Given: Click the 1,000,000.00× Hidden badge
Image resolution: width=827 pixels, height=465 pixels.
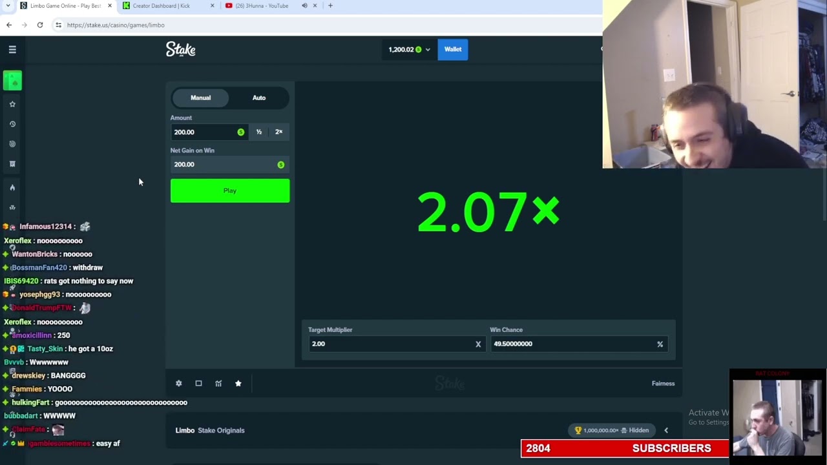Looking at the screenshot, I should pos(612,430).
